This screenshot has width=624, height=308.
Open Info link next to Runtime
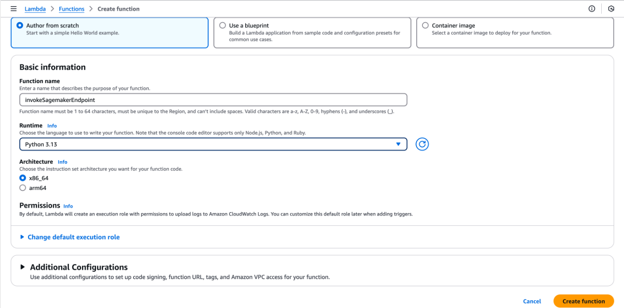pyautogui.click(x=52, y=125)
